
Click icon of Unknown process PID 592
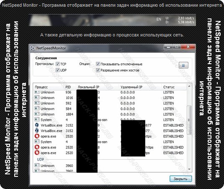[x=37, y=103]
